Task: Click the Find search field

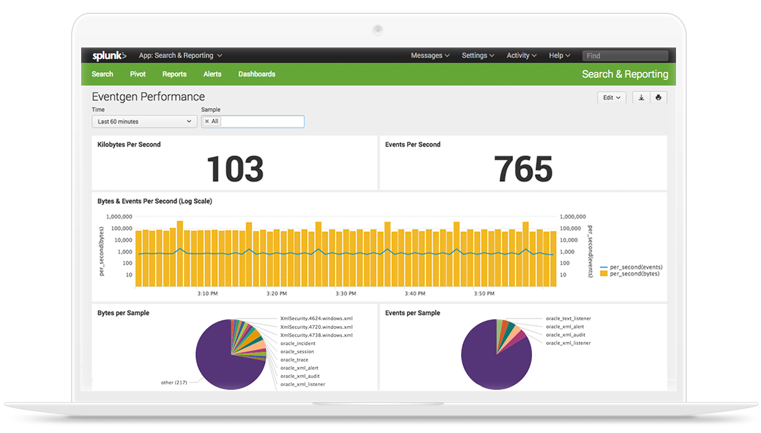Action: point(625,55)
